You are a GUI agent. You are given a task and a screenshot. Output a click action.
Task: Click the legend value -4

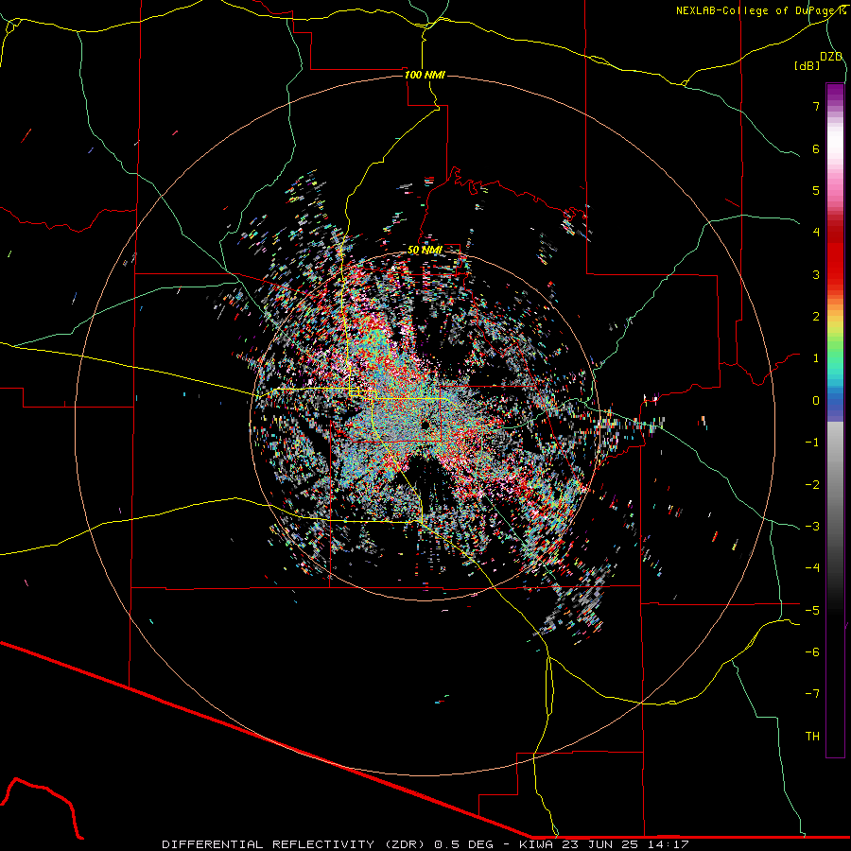[812, 568]
